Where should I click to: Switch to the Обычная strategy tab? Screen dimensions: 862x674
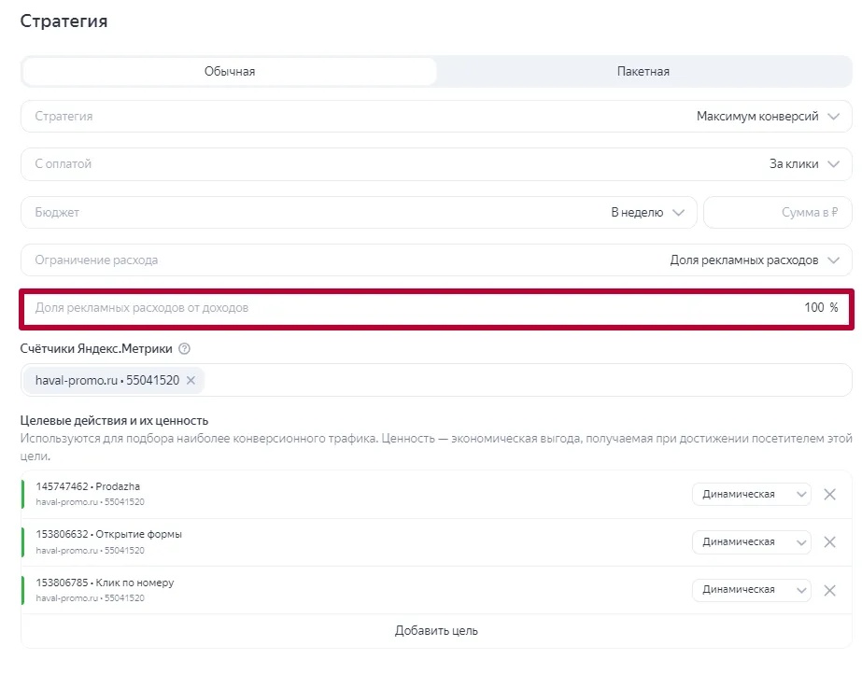point(230,72)
